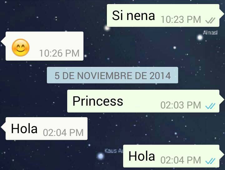Click the bright star near Alnasl label
This screenshot has width=225, height=170.
(200, 37)
